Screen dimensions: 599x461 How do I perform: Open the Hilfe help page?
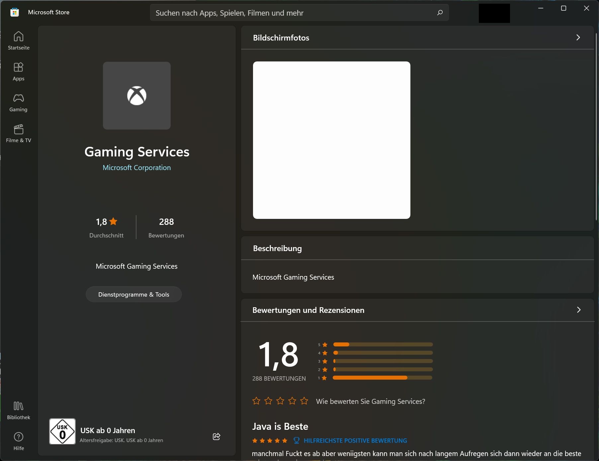(19, 441)
